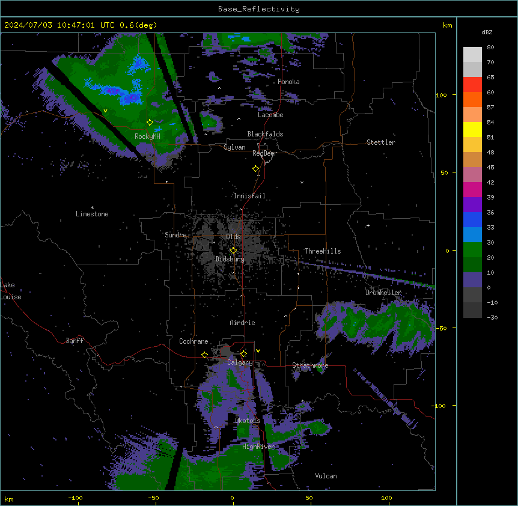Click the 100 km tick on right axis
This screenshot has height=506, width=518.
tap(441, 95)
